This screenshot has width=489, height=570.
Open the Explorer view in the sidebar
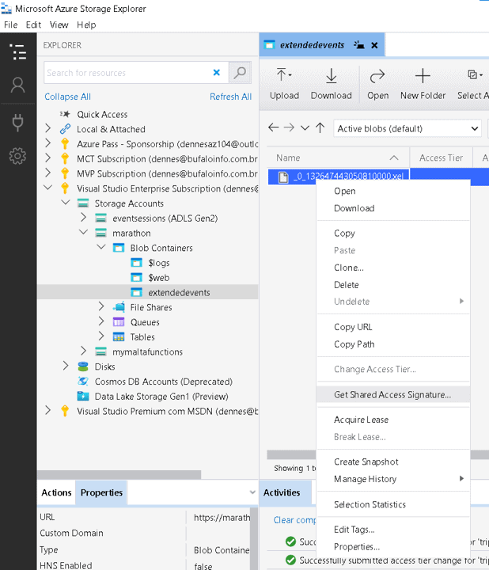coord(17,51)
